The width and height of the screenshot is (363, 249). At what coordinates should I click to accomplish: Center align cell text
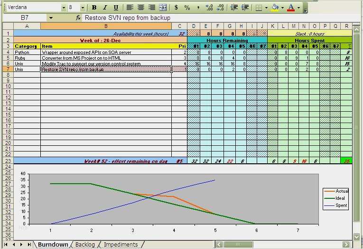tap(141, 8)
